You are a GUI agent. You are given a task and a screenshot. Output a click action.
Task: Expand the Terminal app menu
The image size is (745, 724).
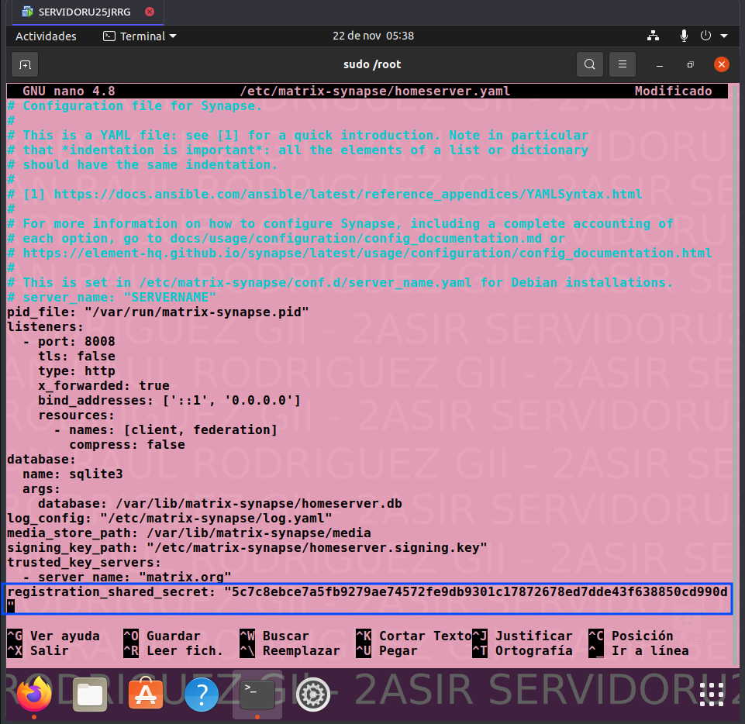pos(140,36)
